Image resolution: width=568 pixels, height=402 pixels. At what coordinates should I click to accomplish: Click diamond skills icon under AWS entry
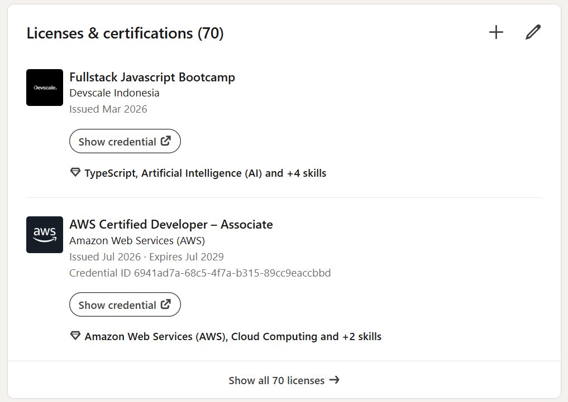[75, 336]
